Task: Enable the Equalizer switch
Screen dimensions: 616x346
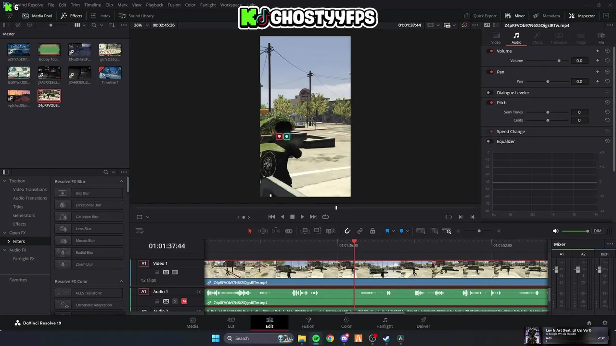Action: [489, 141]
